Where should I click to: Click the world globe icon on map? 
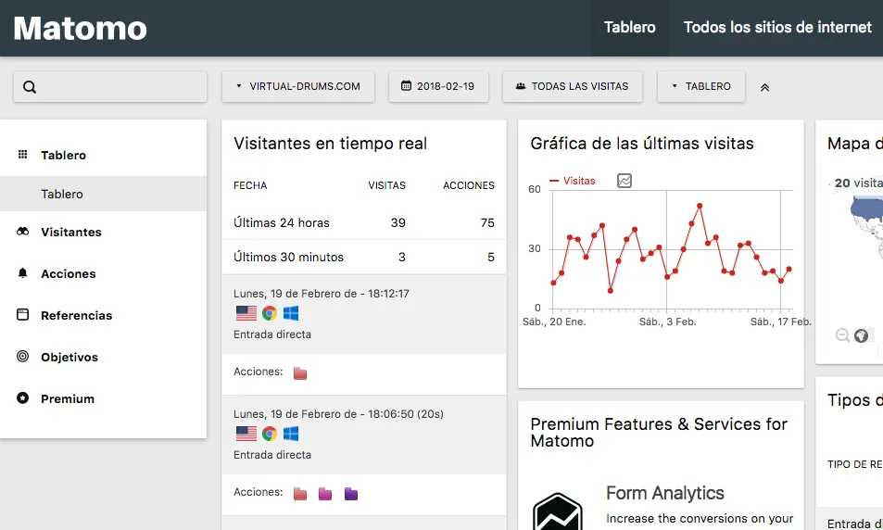pos(861,335)
